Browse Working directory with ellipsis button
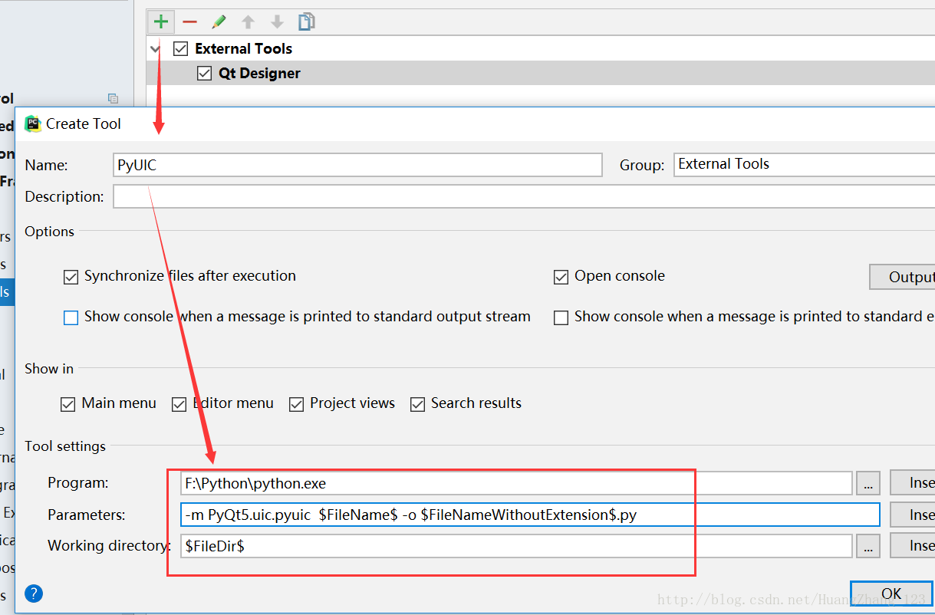Image resolution: width=935 pixels, height=615 pixels. 868,546
